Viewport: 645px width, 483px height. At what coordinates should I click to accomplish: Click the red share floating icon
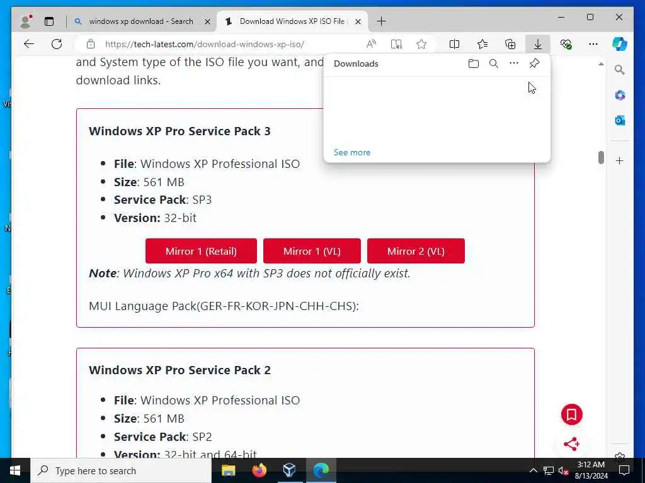coord(571,444)
